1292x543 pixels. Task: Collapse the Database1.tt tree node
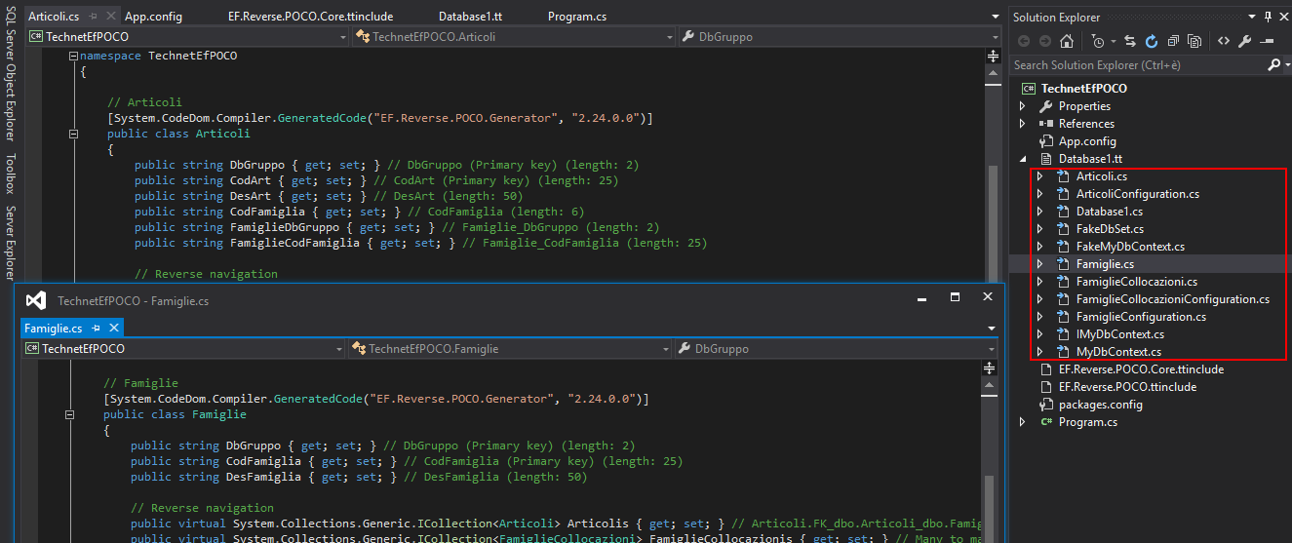click(1023, 159)
